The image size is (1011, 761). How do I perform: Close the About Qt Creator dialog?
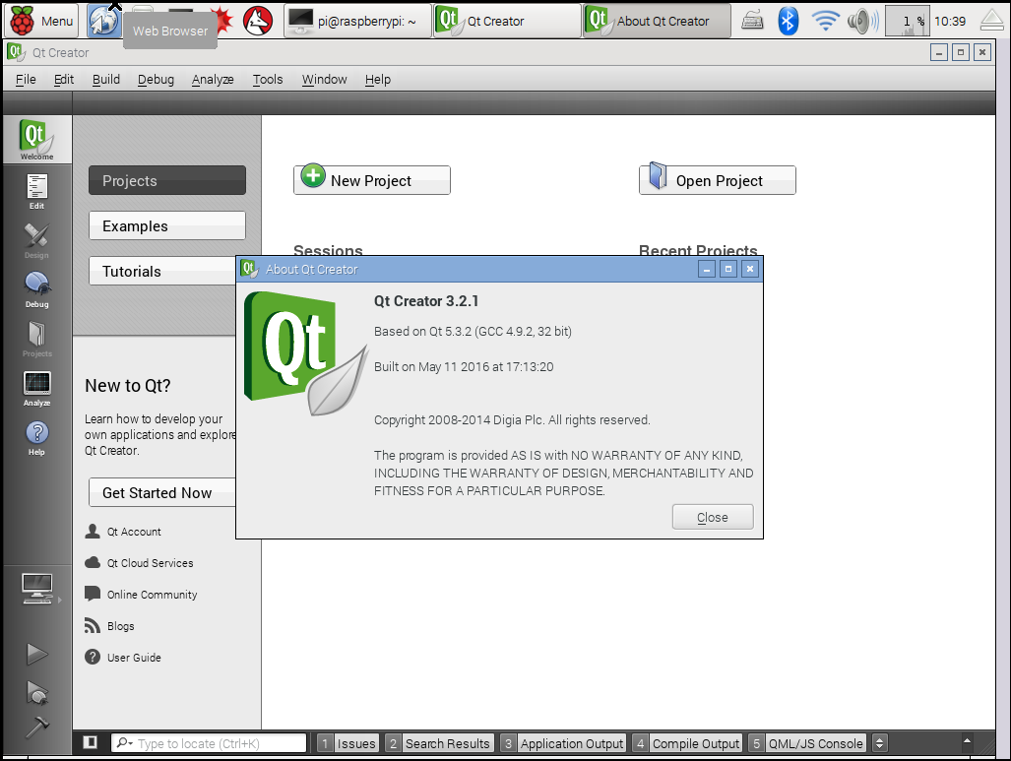[x=713, y=517]
